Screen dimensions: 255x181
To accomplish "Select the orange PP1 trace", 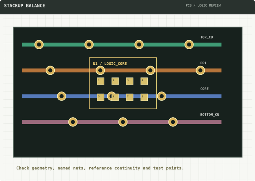I will pyautogui.click(x=122, y=71).
